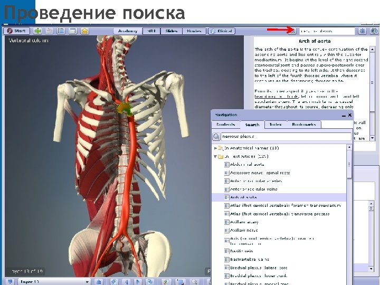This screenshot has width=380, height=285.
Task: Select the Search tab in Navigation
Action: tap(252, 125)
